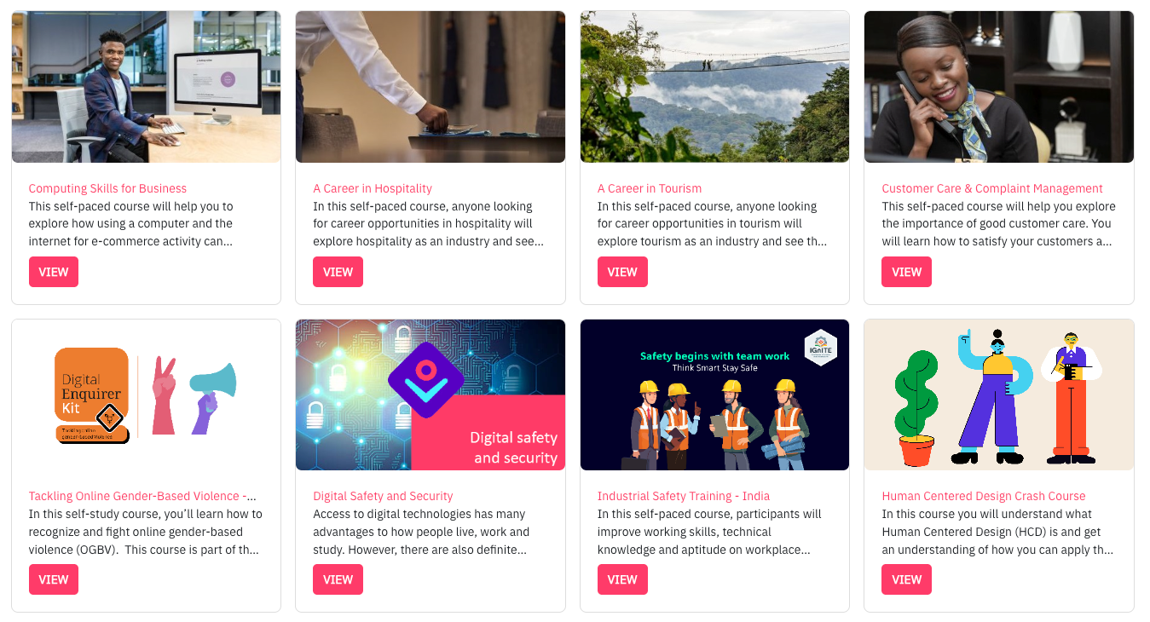Open Tackling Online Gender-Based Violence course link

pos(142,496)
